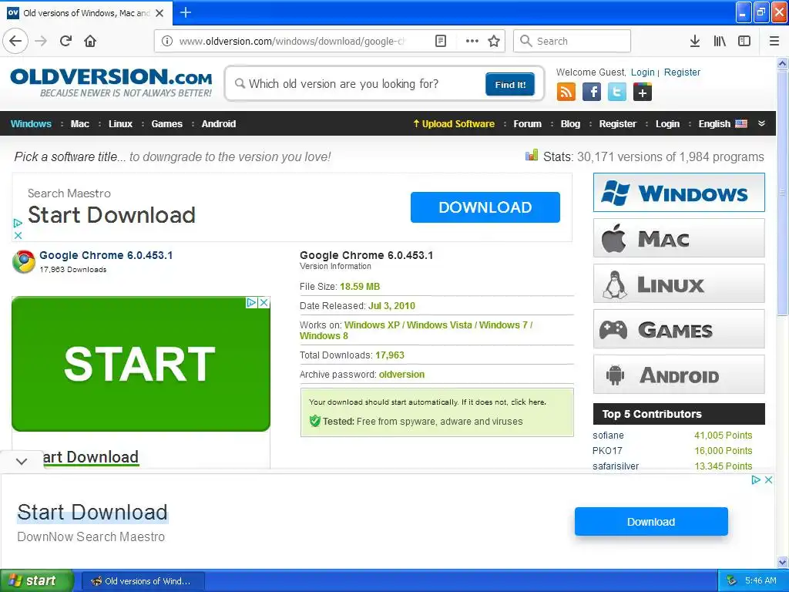Focus the browser Search box
This screenshot has height=592, width=789.
(x=572, y=41)
